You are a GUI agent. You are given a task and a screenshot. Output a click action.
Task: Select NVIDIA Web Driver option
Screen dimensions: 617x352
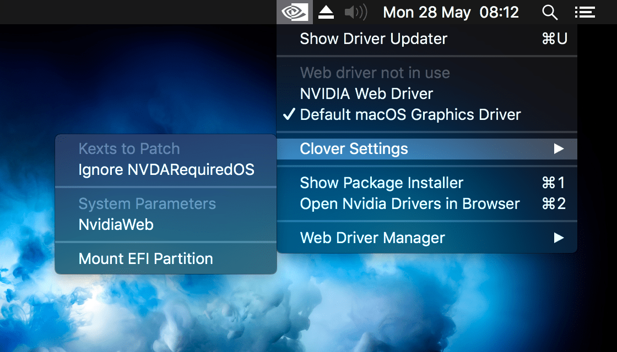[x=366, y=94]
